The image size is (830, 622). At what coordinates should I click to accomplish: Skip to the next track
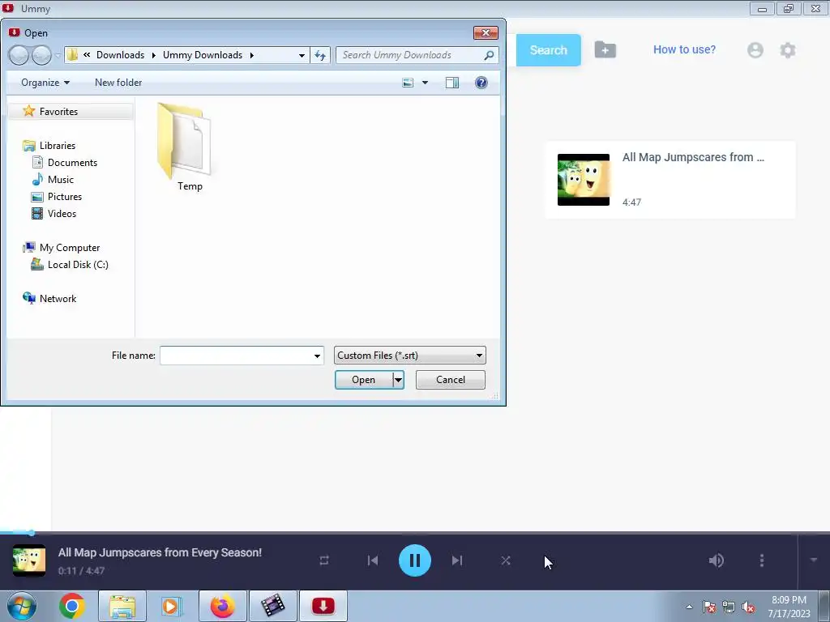pos(457,560)
